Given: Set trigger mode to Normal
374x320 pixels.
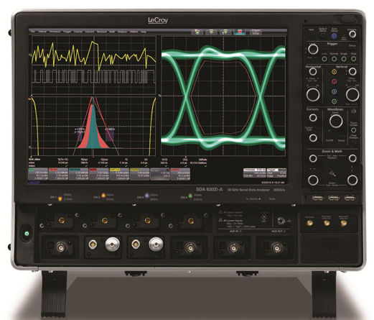Looking at the screenshot, I should (334, 59).
